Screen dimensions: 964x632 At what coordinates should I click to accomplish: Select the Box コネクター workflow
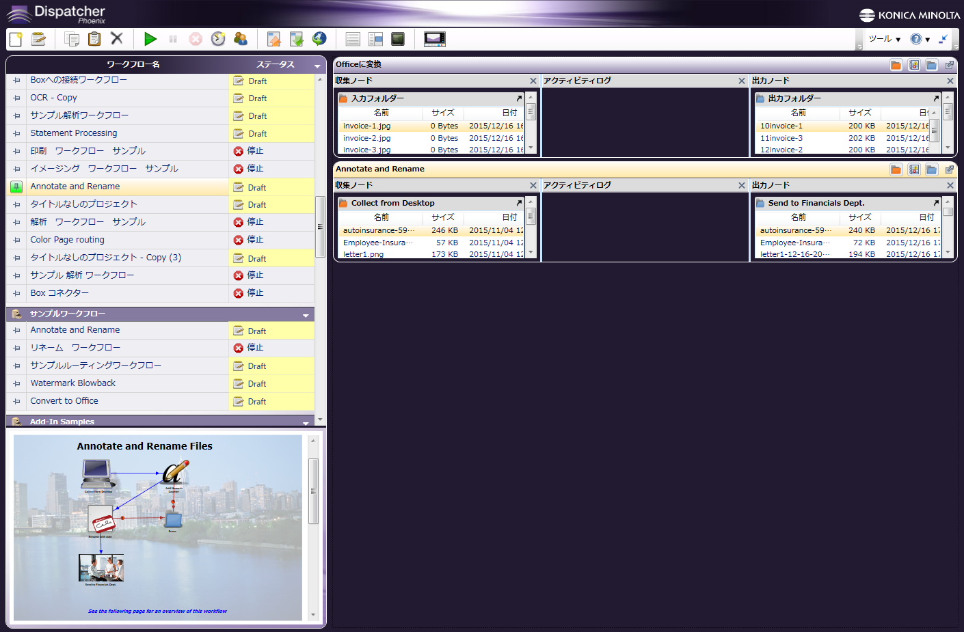pos(59,293)
